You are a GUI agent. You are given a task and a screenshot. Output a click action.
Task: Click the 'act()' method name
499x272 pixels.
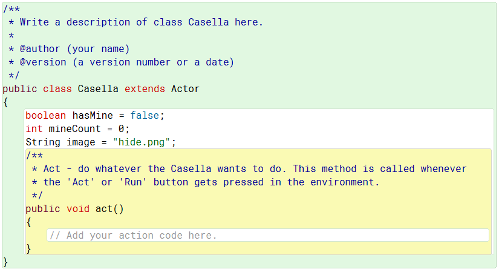coord(109,209)
